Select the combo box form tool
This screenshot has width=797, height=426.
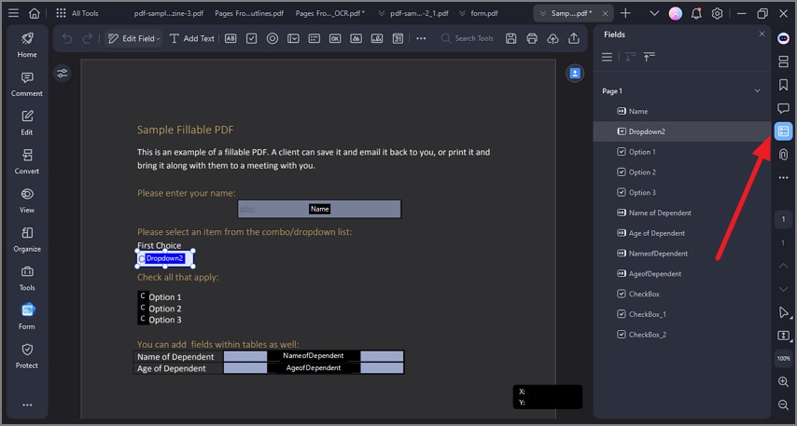(293, 38)
